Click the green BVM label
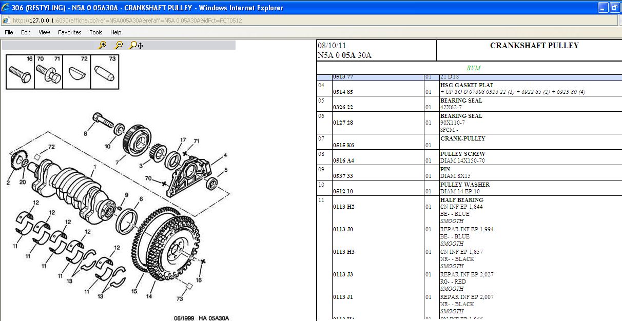Image resolution: width=622 pixels, height=321 pixels. click(473, 68)
